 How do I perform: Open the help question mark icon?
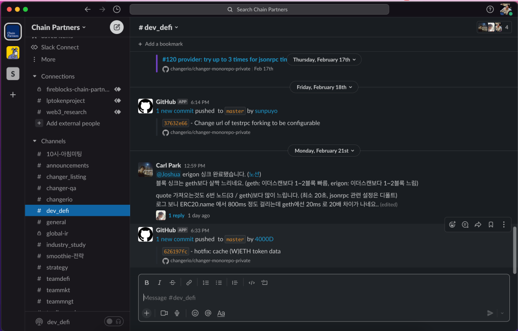490,9
